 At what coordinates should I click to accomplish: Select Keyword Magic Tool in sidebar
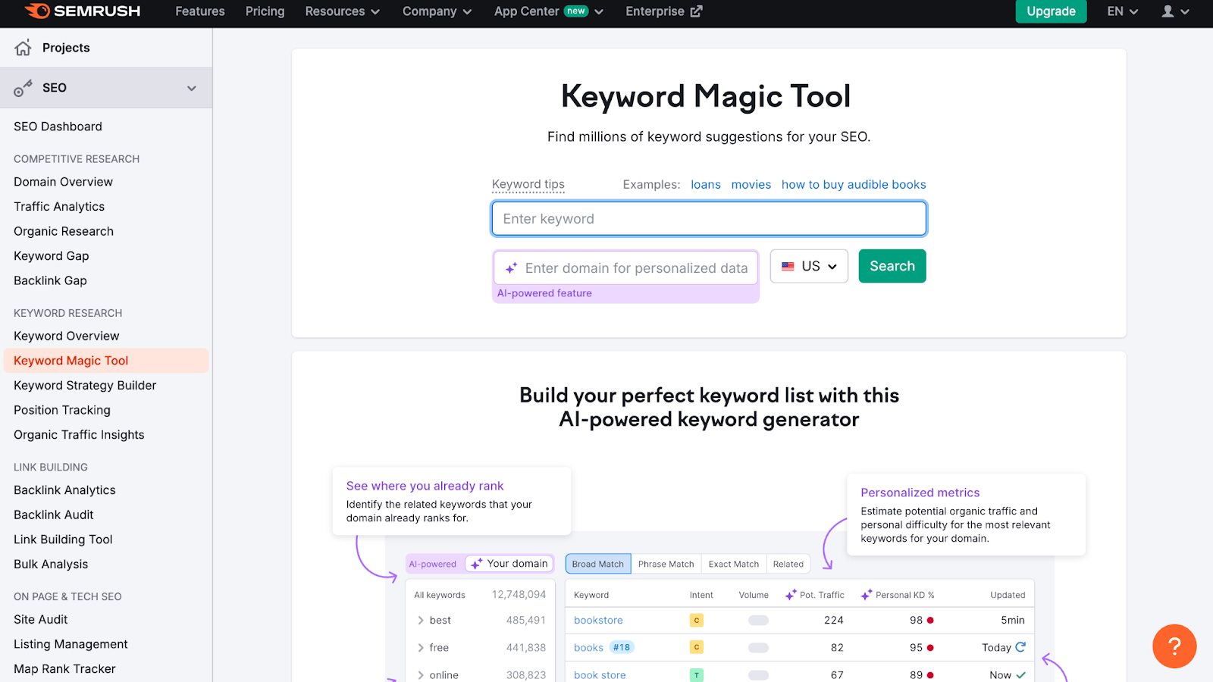(x=106, y=361)
